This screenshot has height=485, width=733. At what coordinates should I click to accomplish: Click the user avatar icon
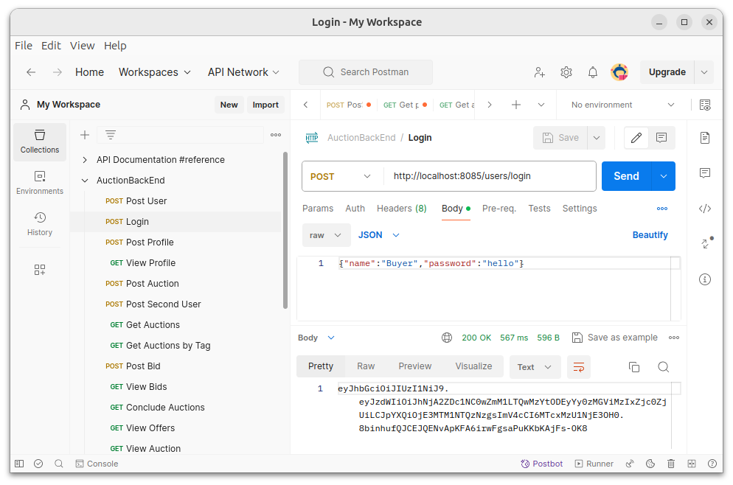pos(619,72)
